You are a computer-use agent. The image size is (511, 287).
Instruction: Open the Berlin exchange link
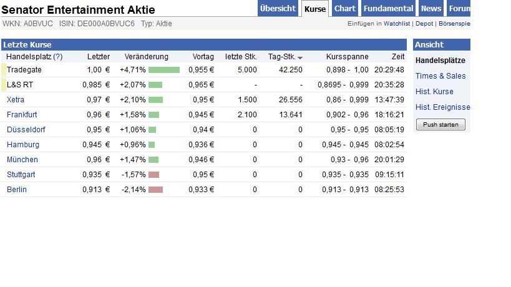tap(17, 190)
